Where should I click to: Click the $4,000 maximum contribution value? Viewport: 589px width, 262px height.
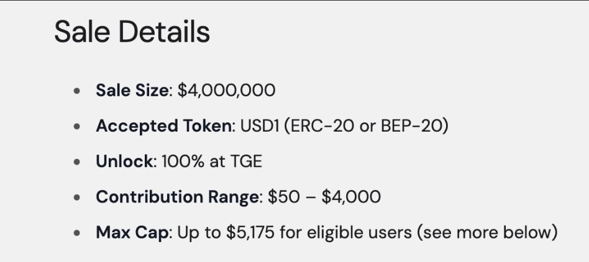pyautogui.click(x=351, y=197)
